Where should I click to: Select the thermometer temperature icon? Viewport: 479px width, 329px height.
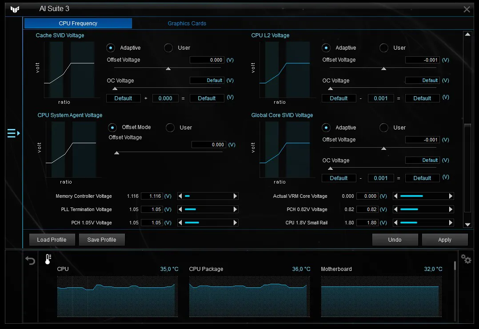coord(48,259)
